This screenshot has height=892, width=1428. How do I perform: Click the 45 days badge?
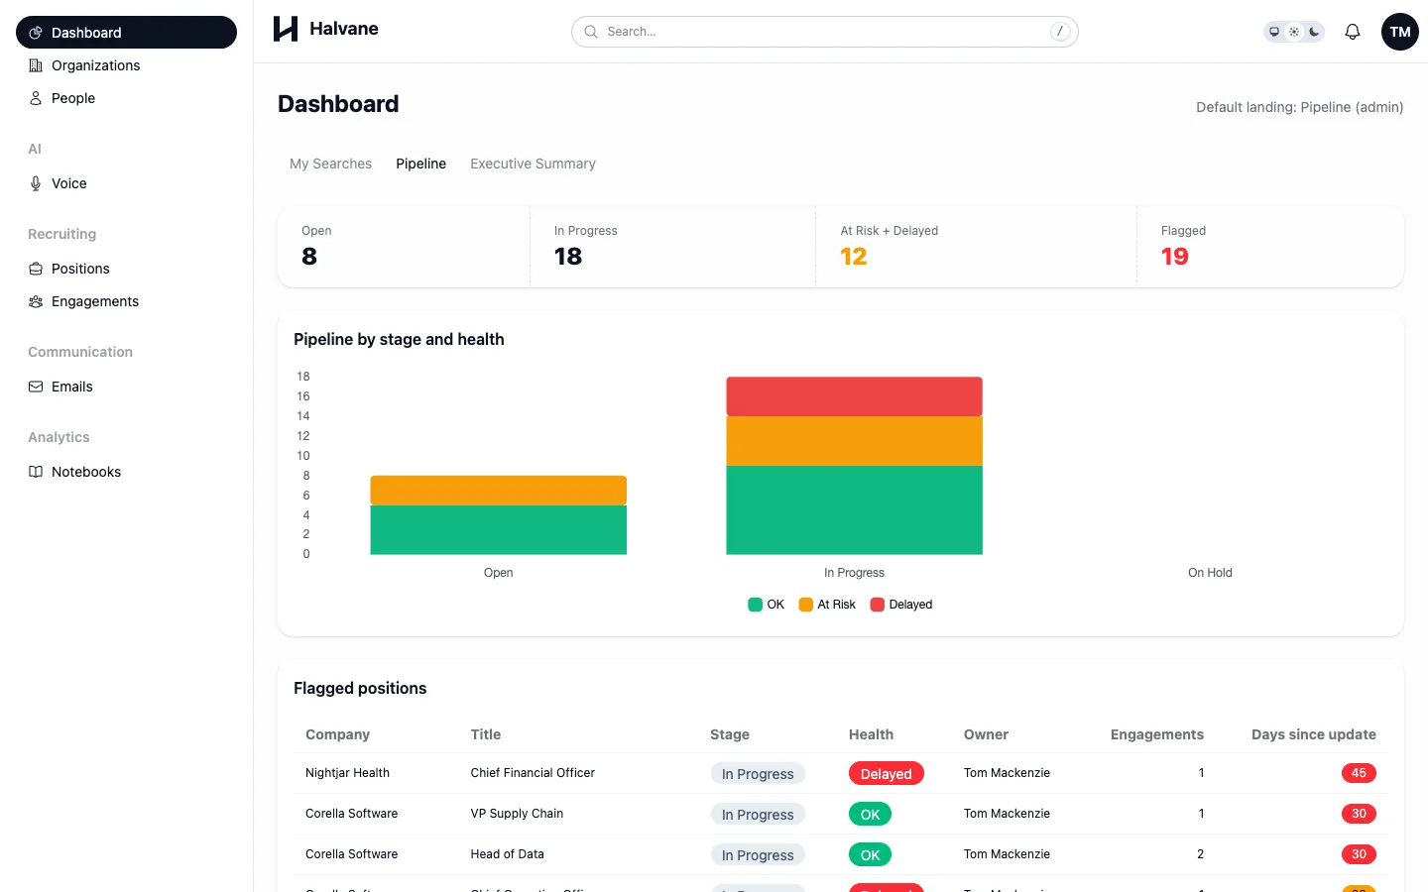pyautogui.click(x=1359, y=773)
